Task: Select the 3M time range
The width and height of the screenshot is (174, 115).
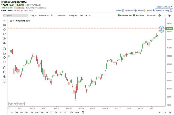Action: click(32, 112)
